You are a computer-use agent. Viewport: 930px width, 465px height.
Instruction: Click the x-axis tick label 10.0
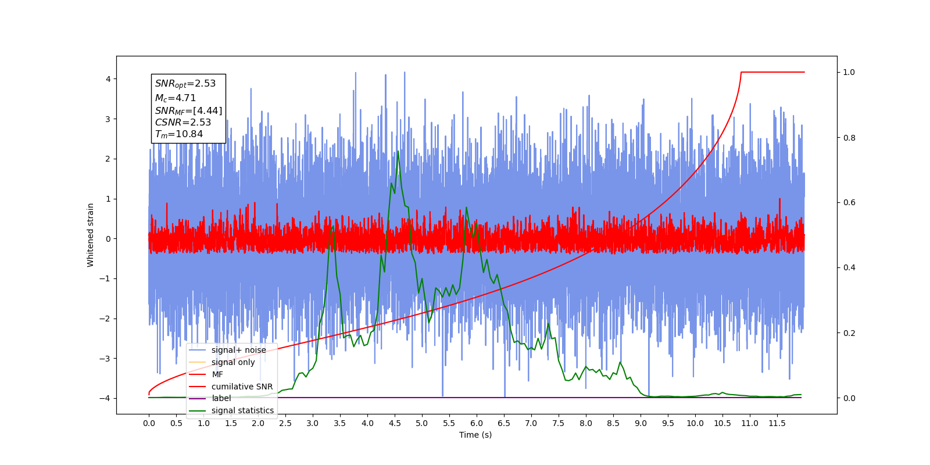(x=695, y=423)
